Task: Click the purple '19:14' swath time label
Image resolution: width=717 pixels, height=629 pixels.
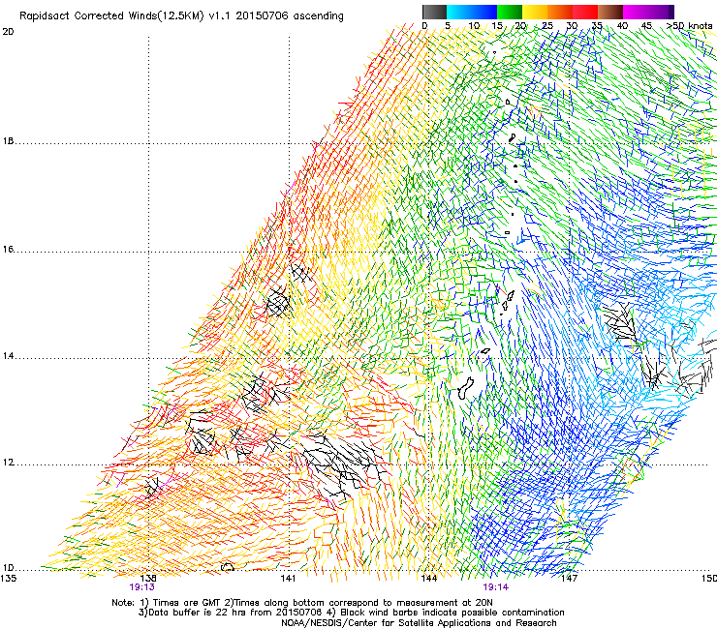Action: (496, 587)
